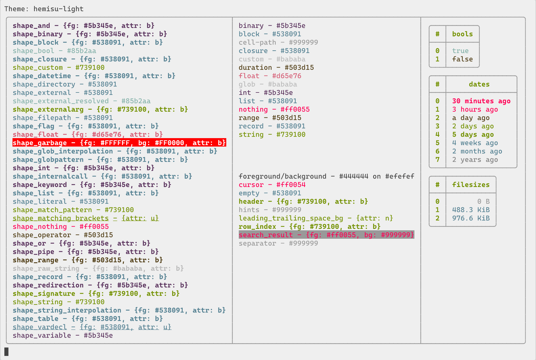Viewport: 536px width, 360px height.
Task: Click the shape_variable - #5b345e line
Action: [x=63, y=336]
